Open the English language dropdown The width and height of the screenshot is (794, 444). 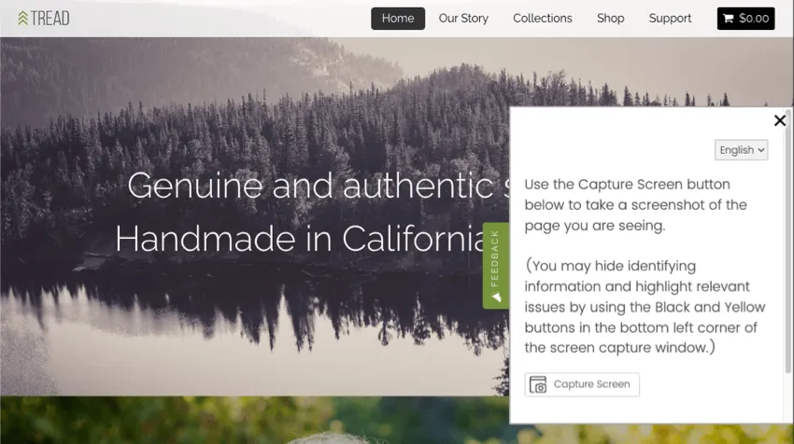742,150
